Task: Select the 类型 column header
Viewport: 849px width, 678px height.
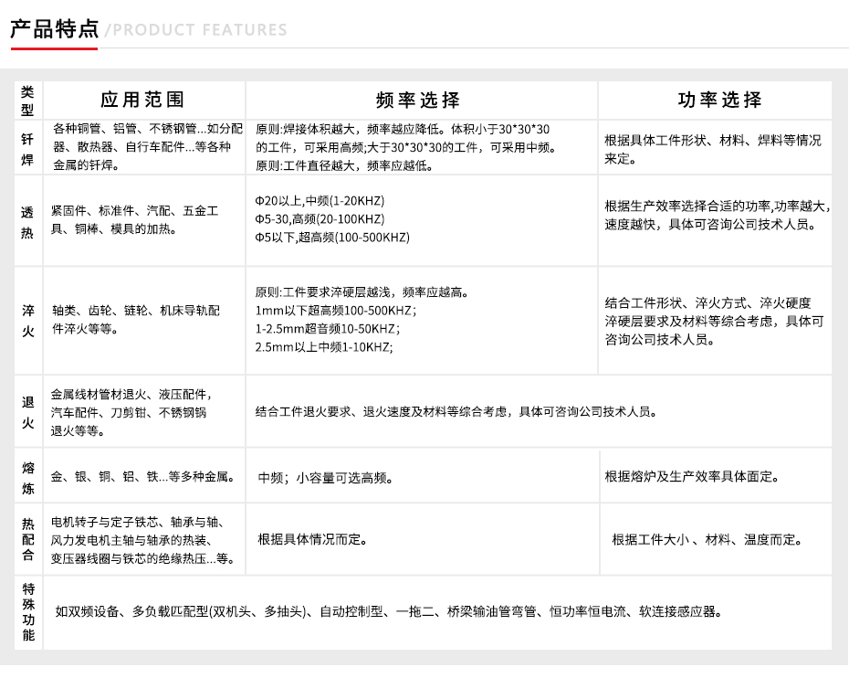Action: 27,100
